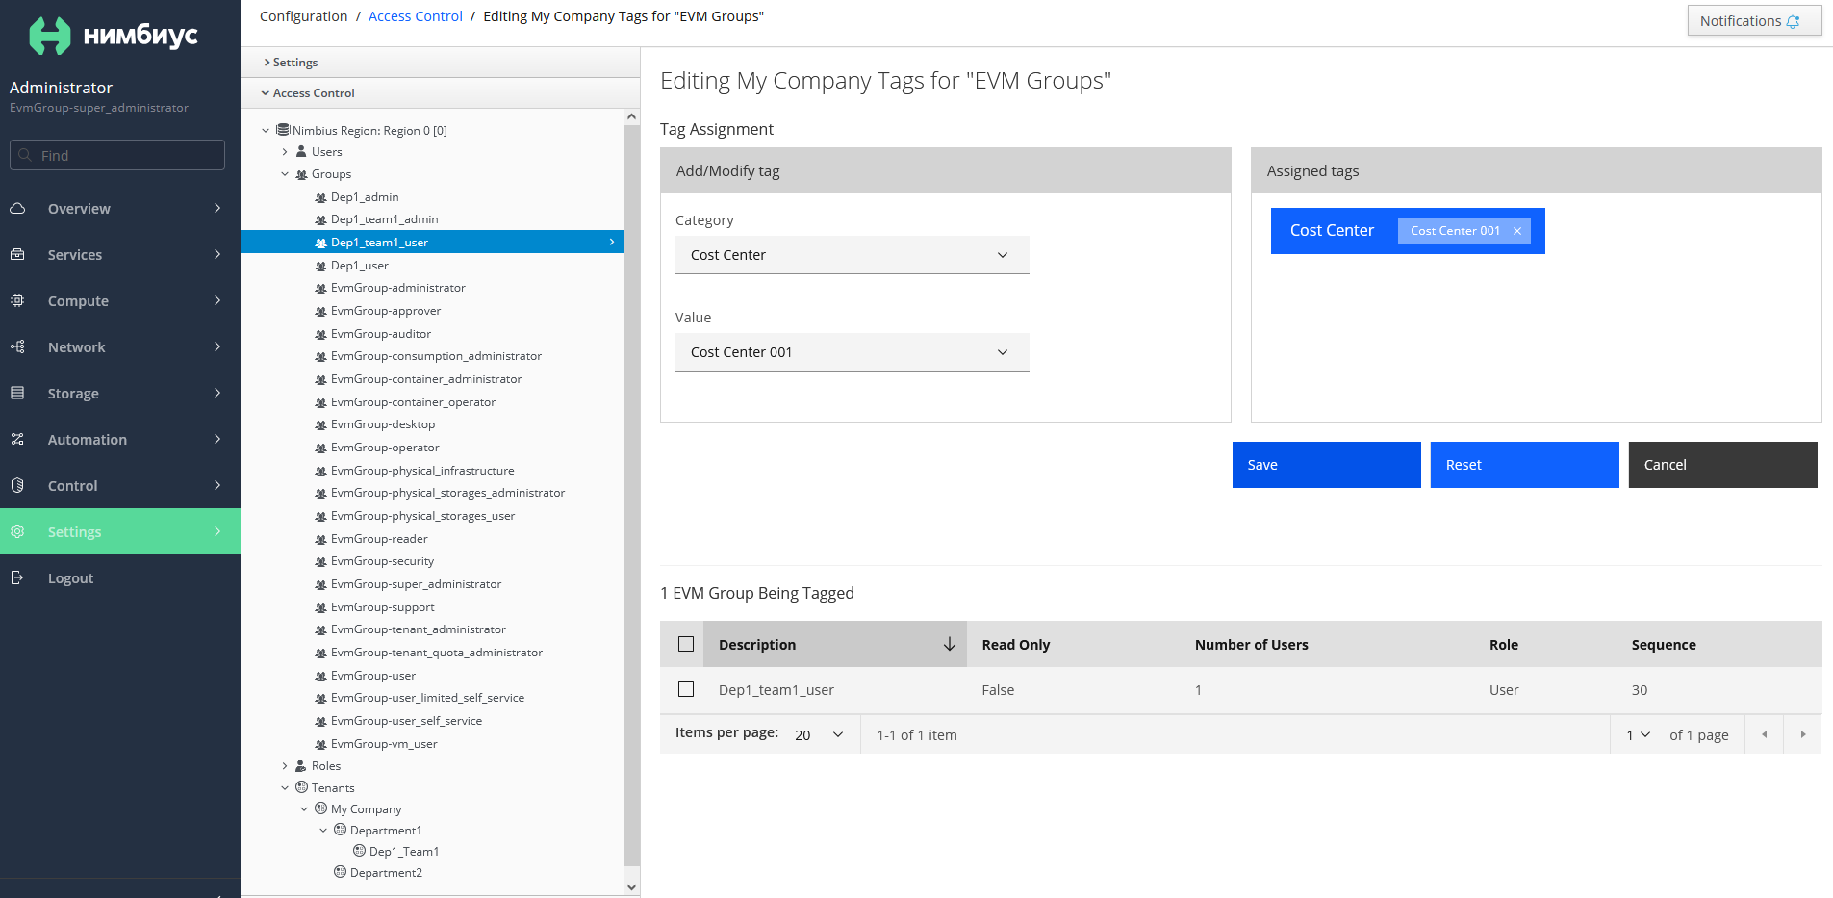Click the Roles icon in tree
The width and height of the screenshot is (1833, 898).
(301, 766)
